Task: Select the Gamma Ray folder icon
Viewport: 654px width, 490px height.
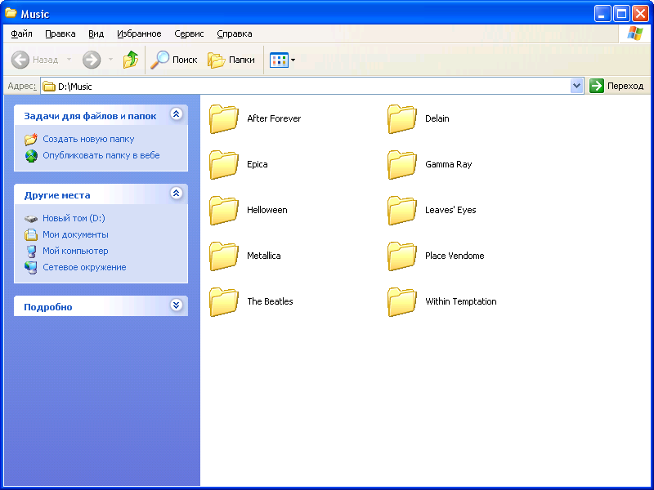Action: (401, 164)
